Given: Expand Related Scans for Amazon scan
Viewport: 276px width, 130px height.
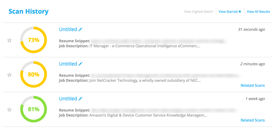Looking at the screenshot, I should point(252,120).
